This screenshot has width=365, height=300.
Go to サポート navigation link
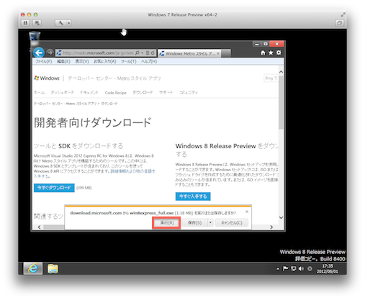point(166,93)
